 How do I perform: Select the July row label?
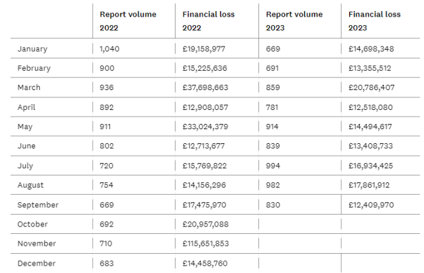[25, 166]
